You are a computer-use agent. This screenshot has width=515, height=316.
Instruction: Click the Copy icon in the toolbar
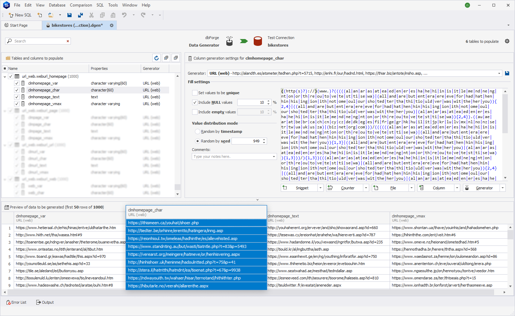click(102, 15)
